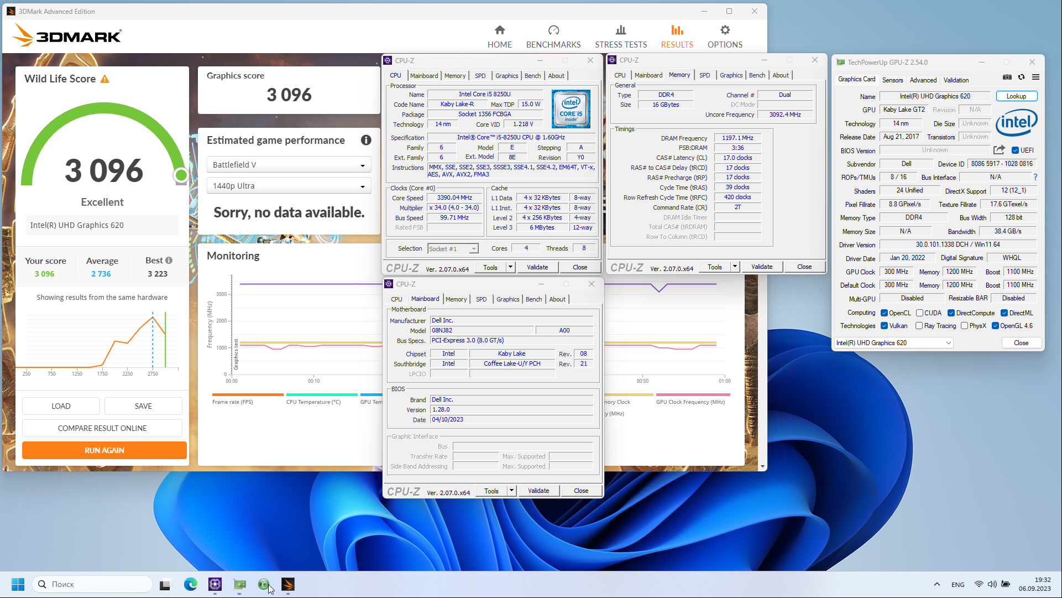1062x598 pixels.
Task: Toggle the CUDA checkbox
Action: pyautogui.click(x=919, y=313)
